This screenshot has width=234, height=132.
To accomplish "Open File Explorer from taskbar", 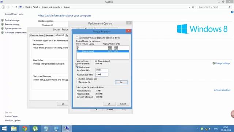I will point(14,129).
